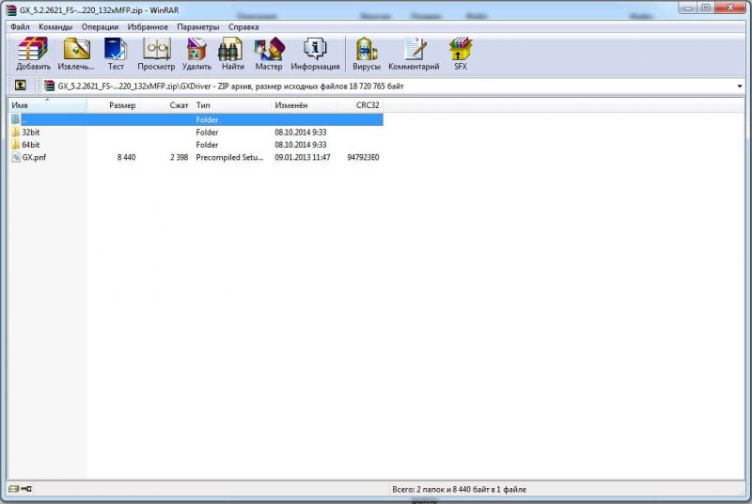Click the Вирусы (Virus scan) icon
This screenshot has height=504, width=752.
coord(367,54)
